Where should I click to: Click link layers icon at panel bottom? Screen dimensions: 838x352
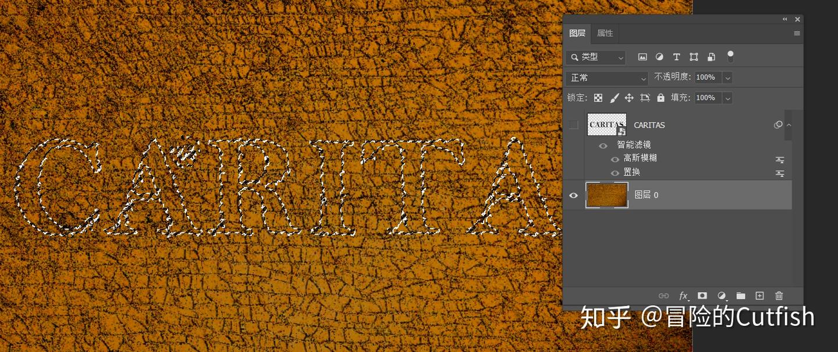coord(663,296)
